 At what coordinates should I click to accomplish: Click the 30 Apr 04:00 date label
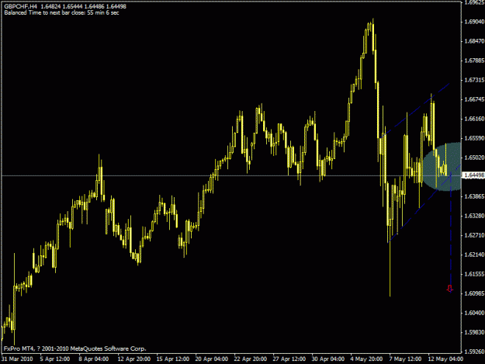pyautogui.click(x=328, y=359)
